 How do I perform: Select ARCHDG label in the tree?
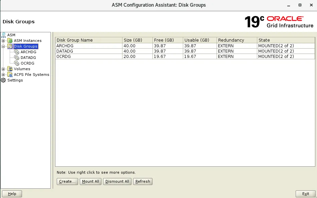[28, 52]
